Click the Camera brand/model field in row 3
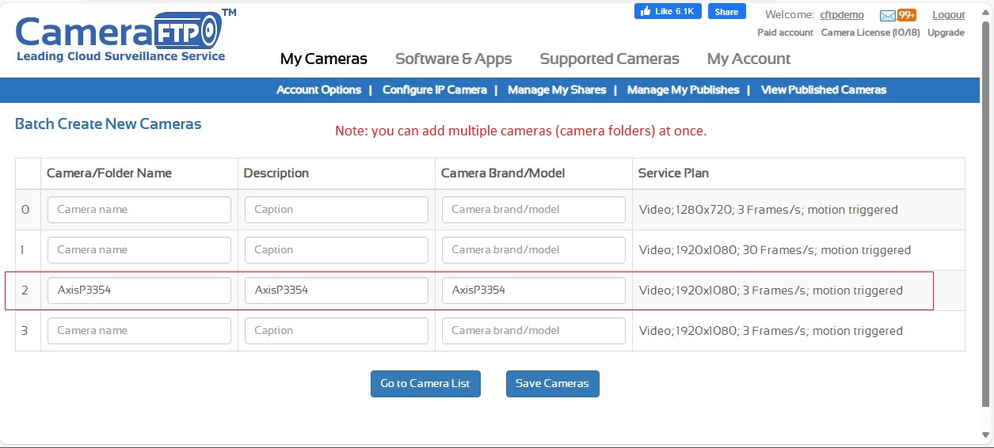The width and height of the screenshot is (994, 448). 533,331
